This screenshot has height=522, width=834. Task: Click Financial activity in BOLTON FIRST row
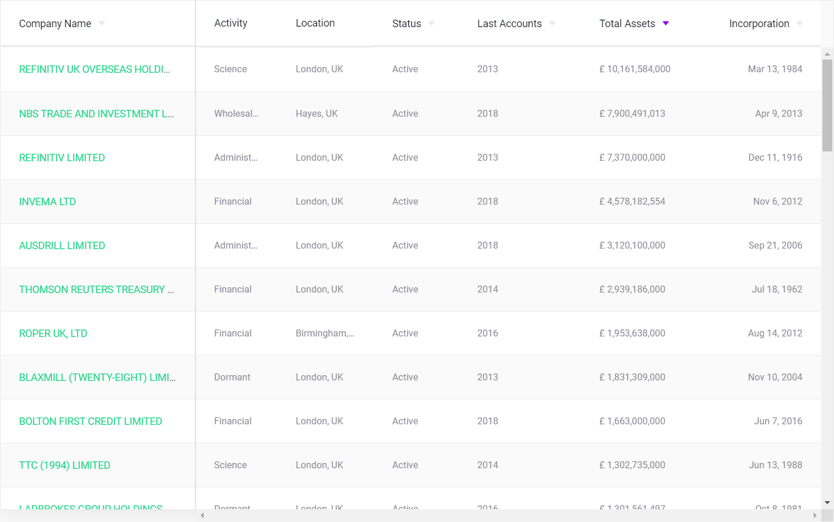click(x=233, y=421)
